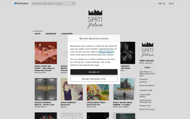Viewport: 190px width, 119px height.
Task: Switch to the spaetkauf tab
Action: [x=51, y=34]
